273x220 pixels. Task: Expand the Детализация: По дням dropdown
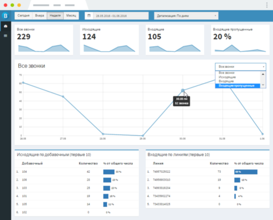[x=186, y=16]
